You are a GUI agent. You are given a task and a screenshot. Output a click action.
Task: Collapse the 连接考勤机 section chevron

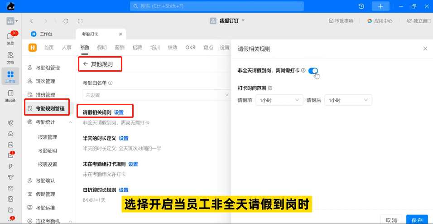tap(70, 221)
